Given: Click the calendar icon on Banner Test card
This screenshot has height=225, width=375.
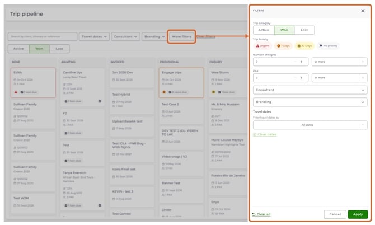Looking at the screenshot, I should click(163, 190).
